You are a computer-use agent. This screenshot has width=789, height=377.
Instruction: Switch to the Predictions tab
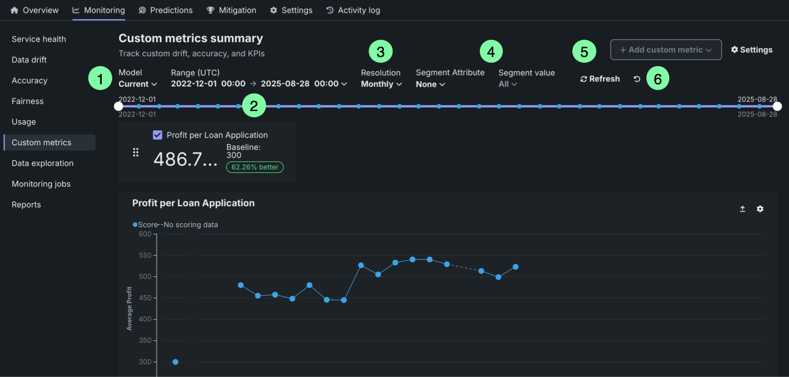pyautogui.click(x=166, y=10)
